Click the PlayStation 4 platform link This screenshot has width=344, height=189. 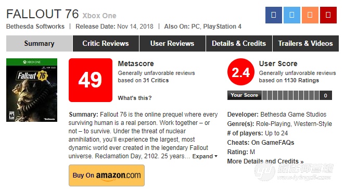(222, 27)
